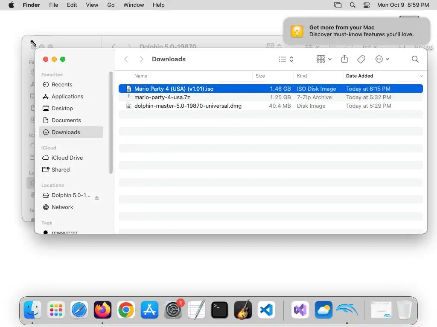The width and height of the screenshot is (437, 327).
Task: Open System Settings from the Dock
Action: tap(173, 310)
